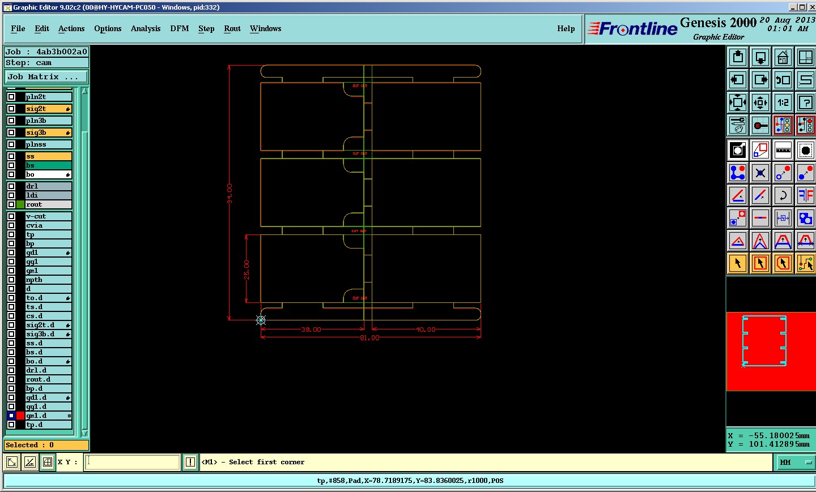Select the bo layer name
This screenshot has width=816, height=492.
click(49, 174)
